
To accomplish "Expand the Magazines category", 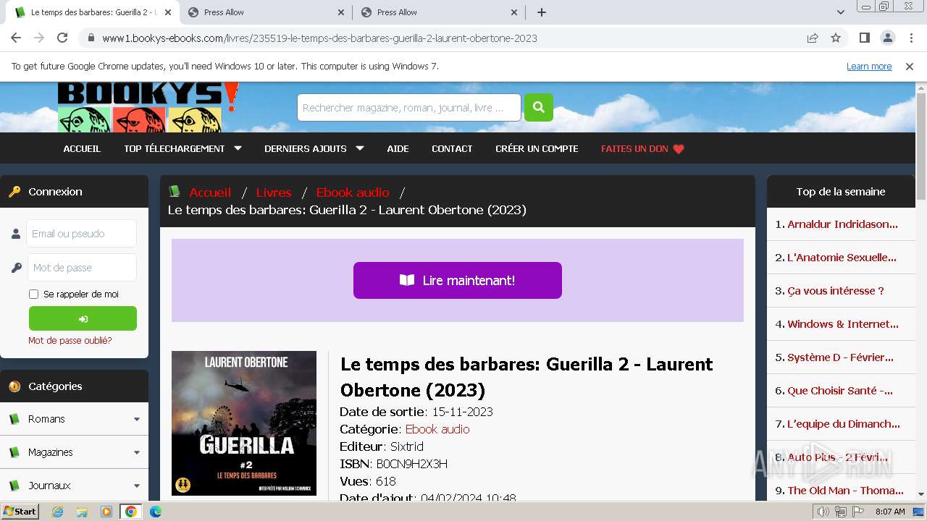I will (x=137, y=452).
